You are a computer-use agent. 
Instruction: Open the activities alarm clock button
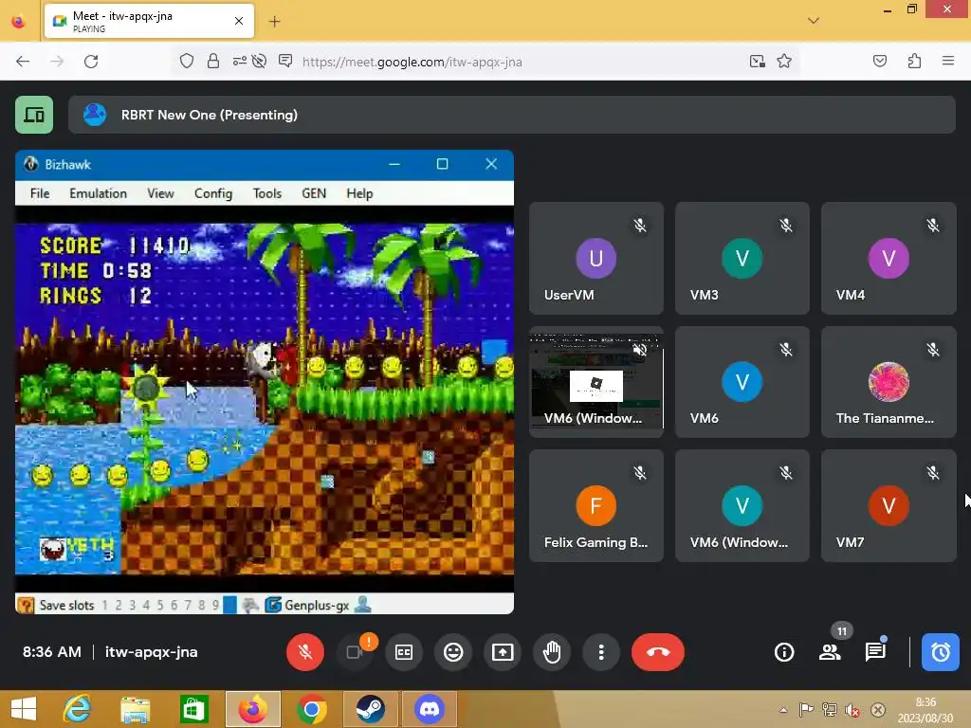(940, 652)
